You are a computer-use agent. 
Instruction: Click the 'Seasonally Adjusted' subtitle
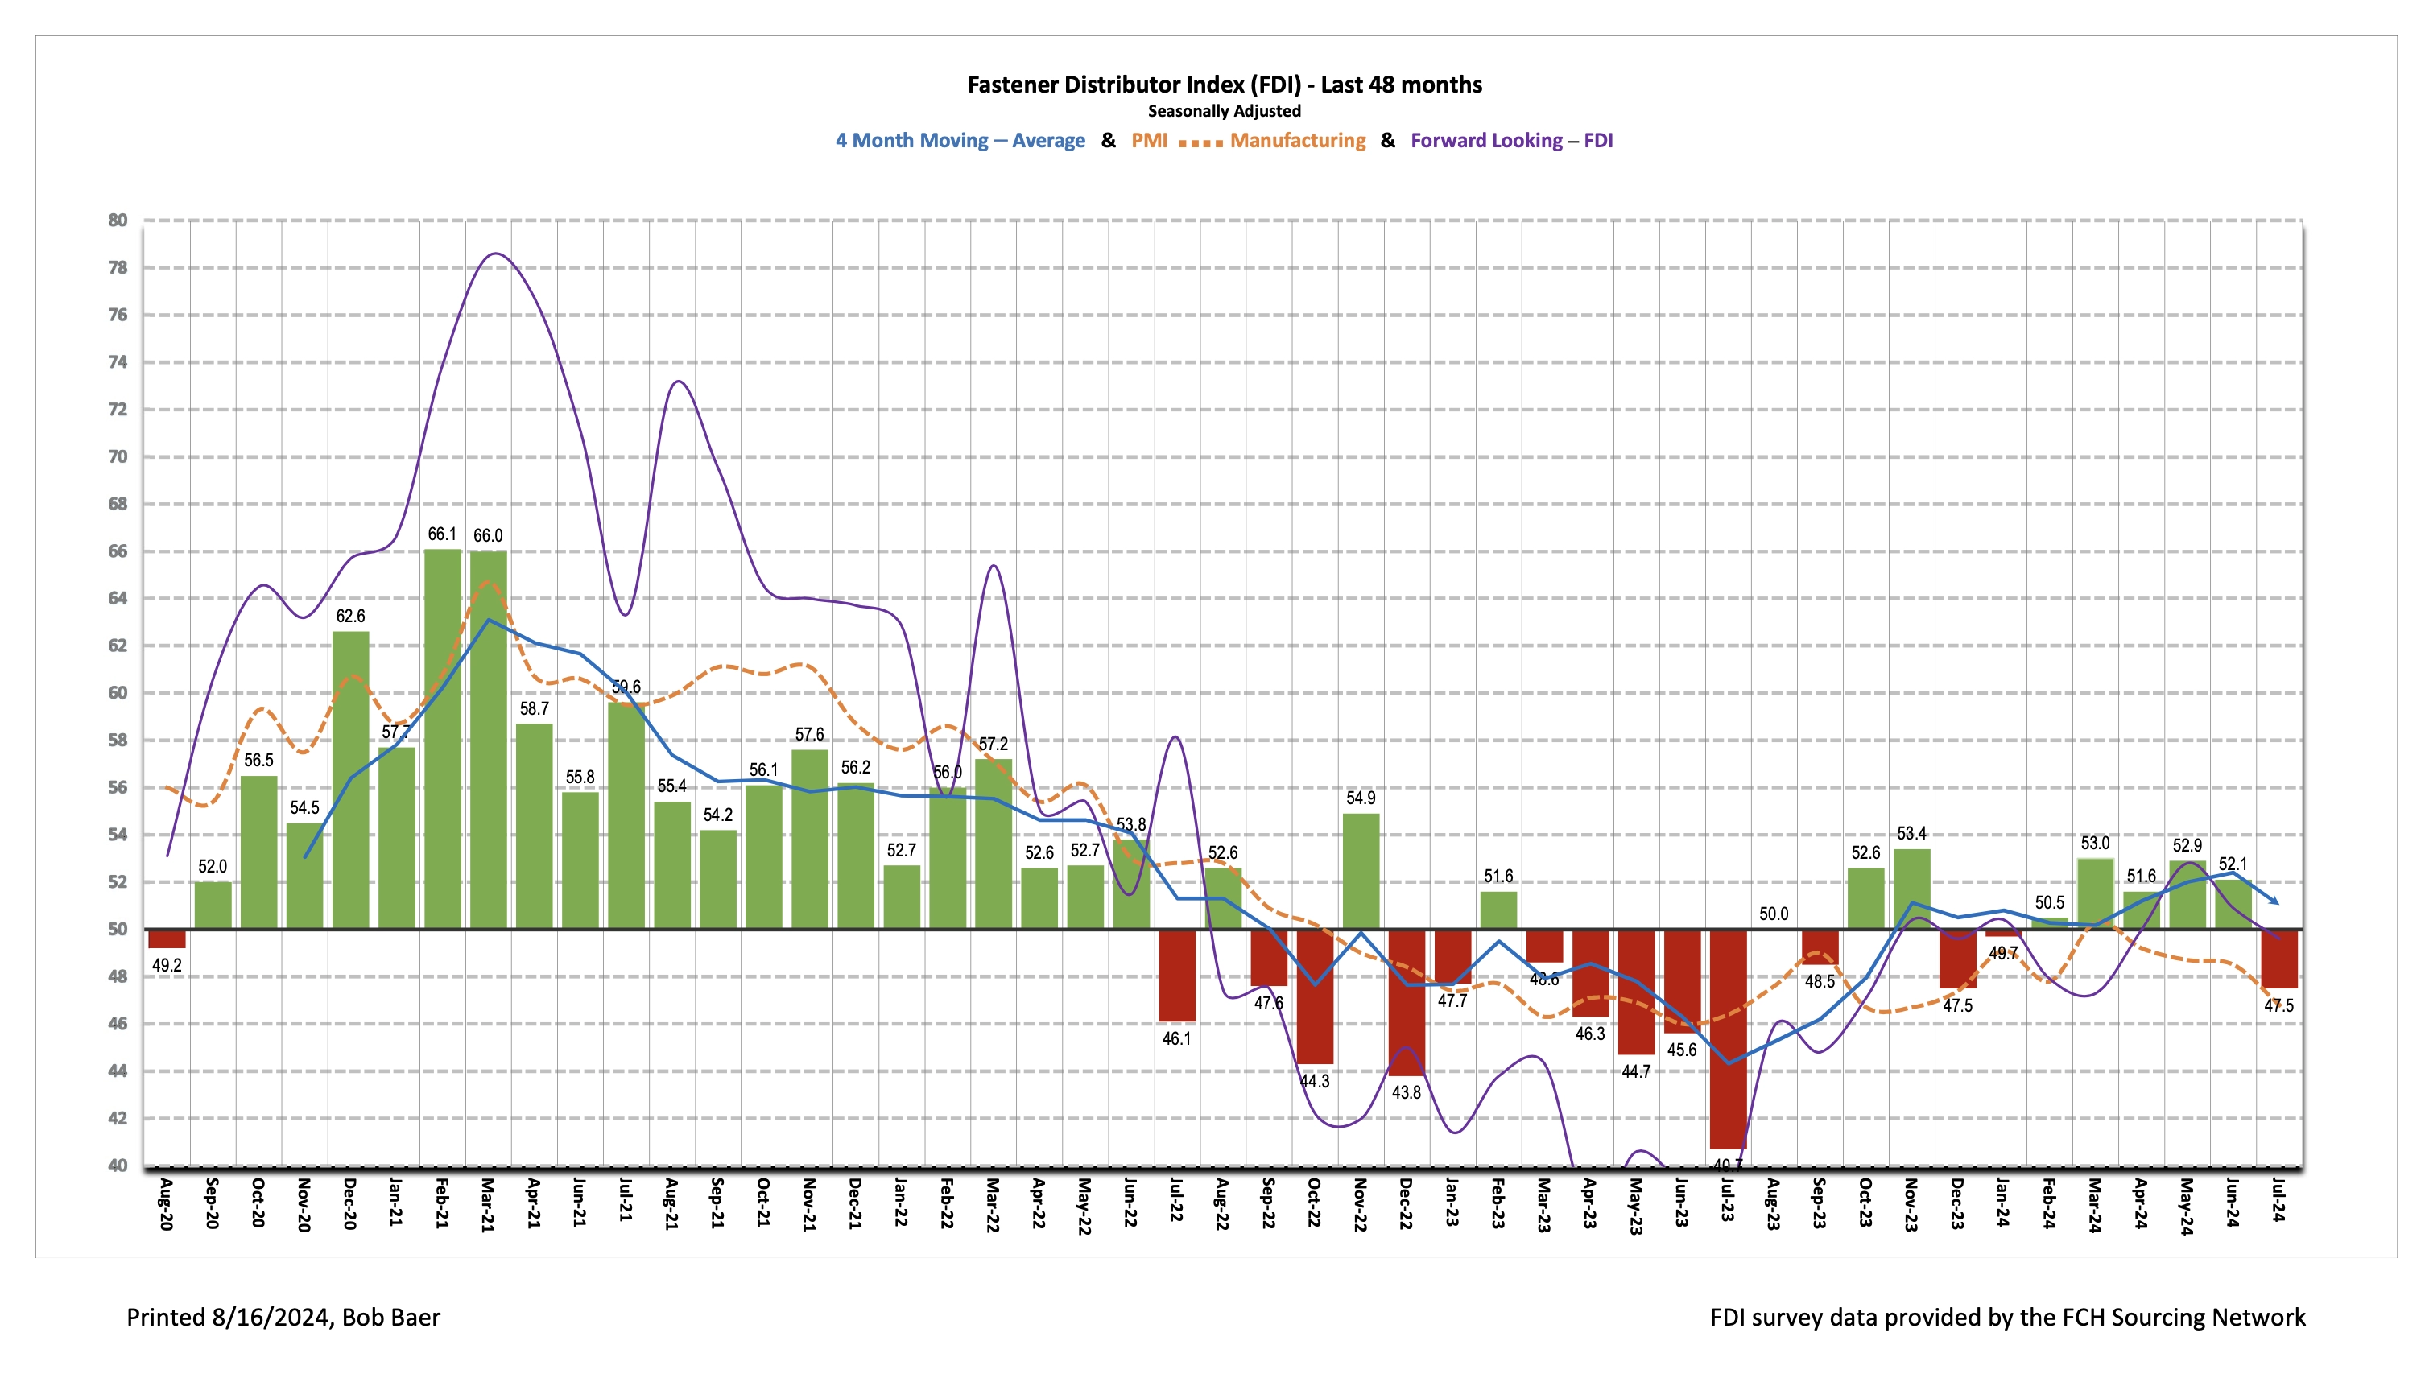(1224, 111)
